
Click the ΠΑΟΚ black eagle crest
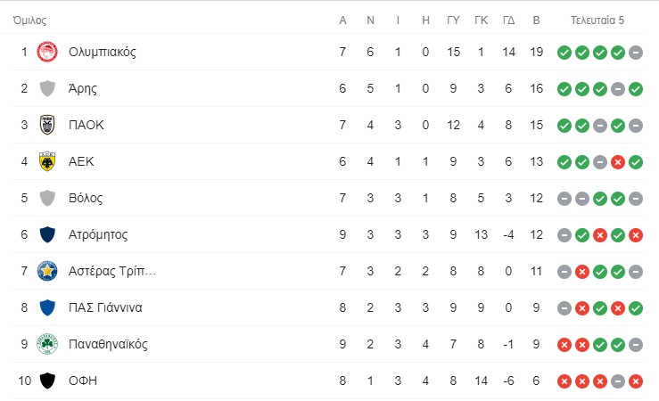click(47, 125)
